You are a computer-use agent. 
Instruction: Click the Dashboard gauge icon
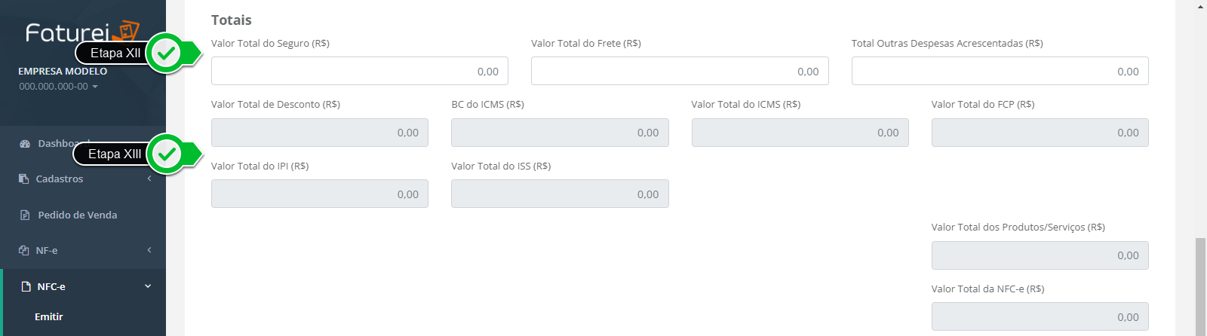click(x=25, y=143)
